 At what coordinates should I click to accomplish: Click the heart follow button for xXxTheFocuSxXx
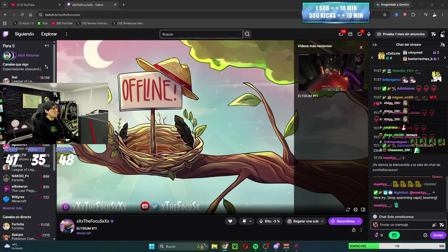[230, 221]
